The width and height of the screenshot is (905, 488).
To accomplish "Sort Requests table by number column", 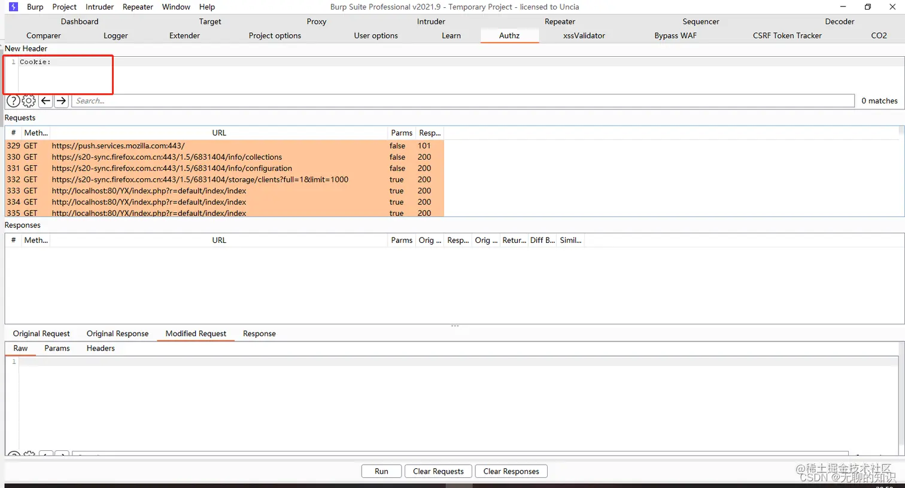I will [x=13, y=133].
